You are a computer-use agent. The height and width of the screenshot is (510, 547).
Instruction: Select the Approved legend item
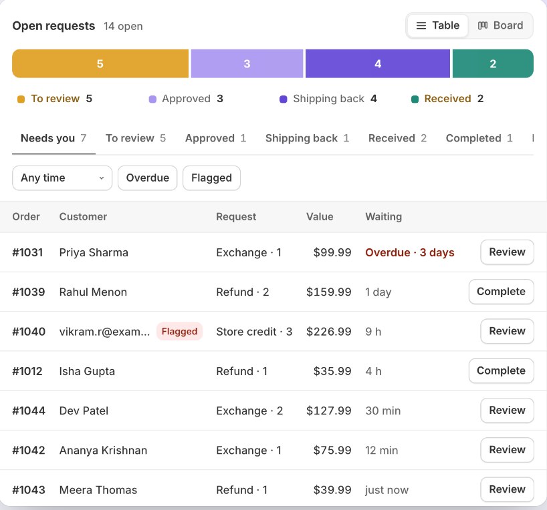[x=186, y=99]
